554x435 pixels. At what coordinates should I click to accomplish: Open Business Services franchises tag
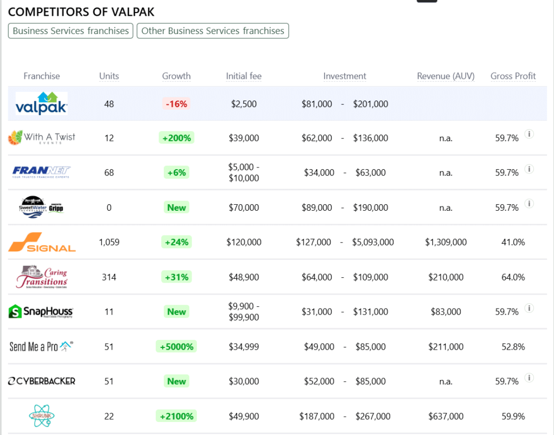pyautogui.click(x=71, y=31)
